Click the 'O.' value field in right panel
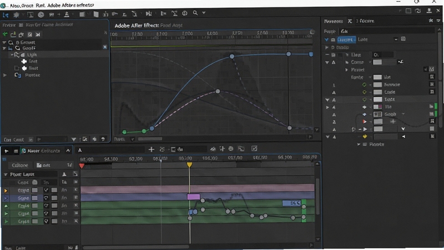 [383, 54]
